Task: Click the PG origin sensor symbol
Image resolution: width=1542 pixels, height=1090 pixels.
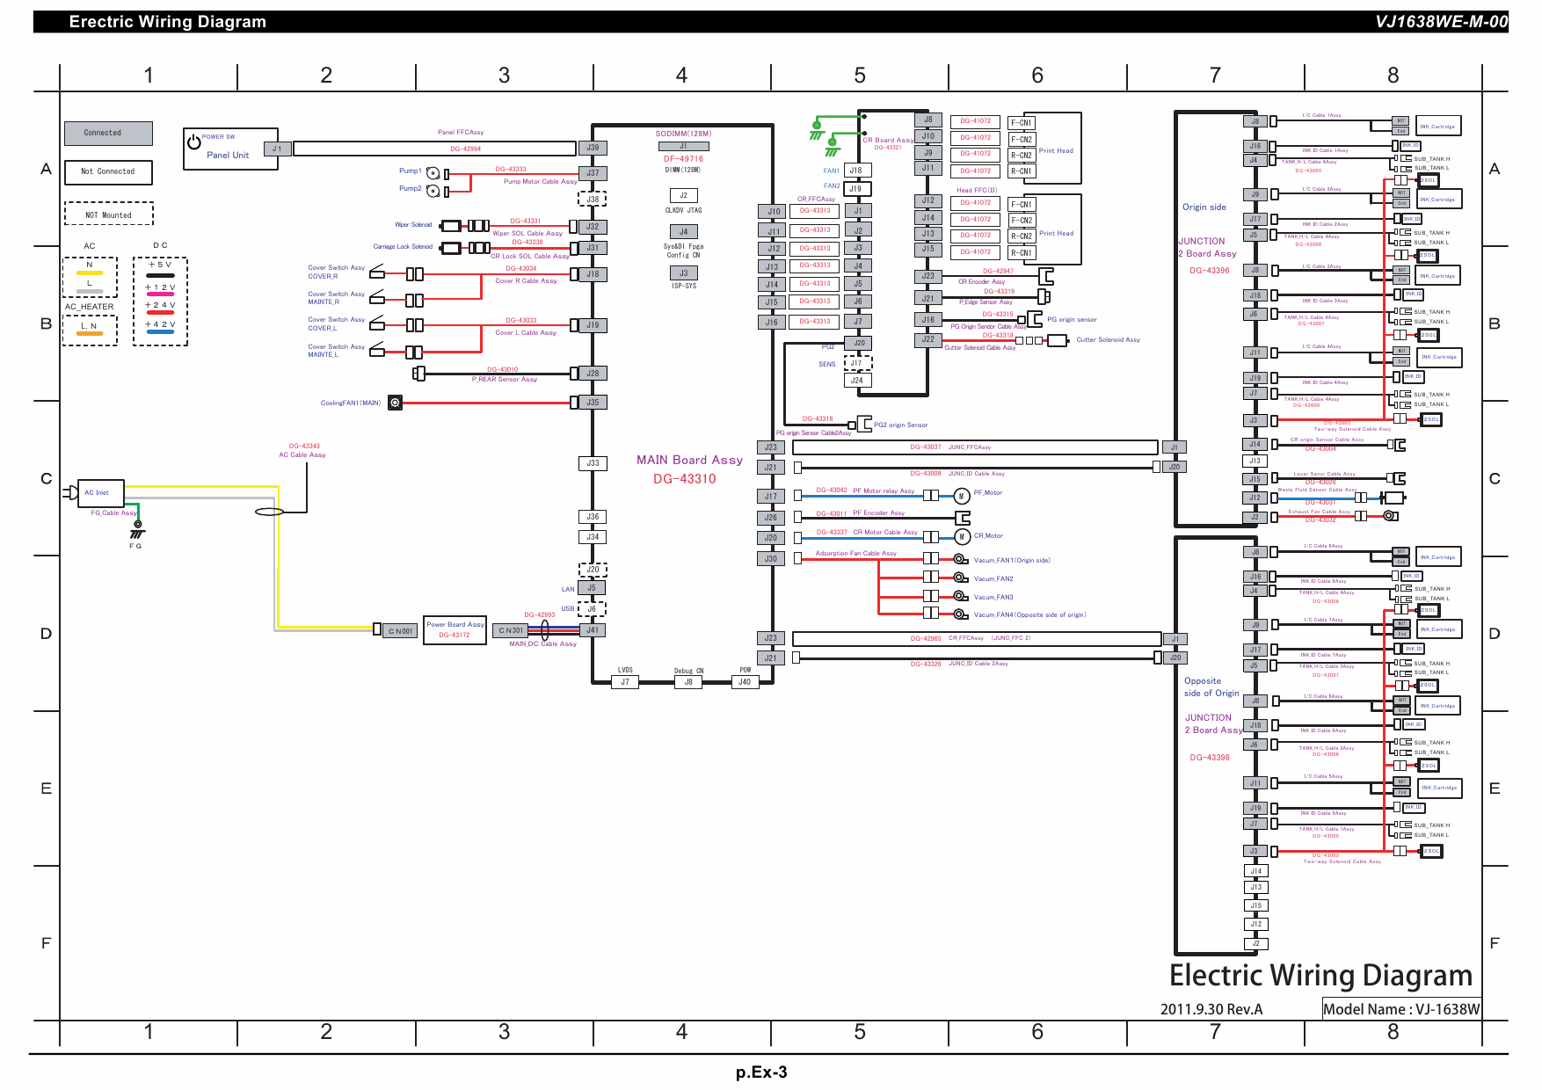Action: [x=1036, y=319]
